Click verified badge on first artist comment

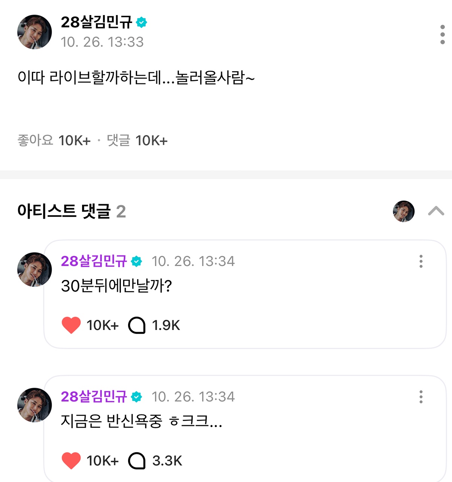tap(136, 261)
